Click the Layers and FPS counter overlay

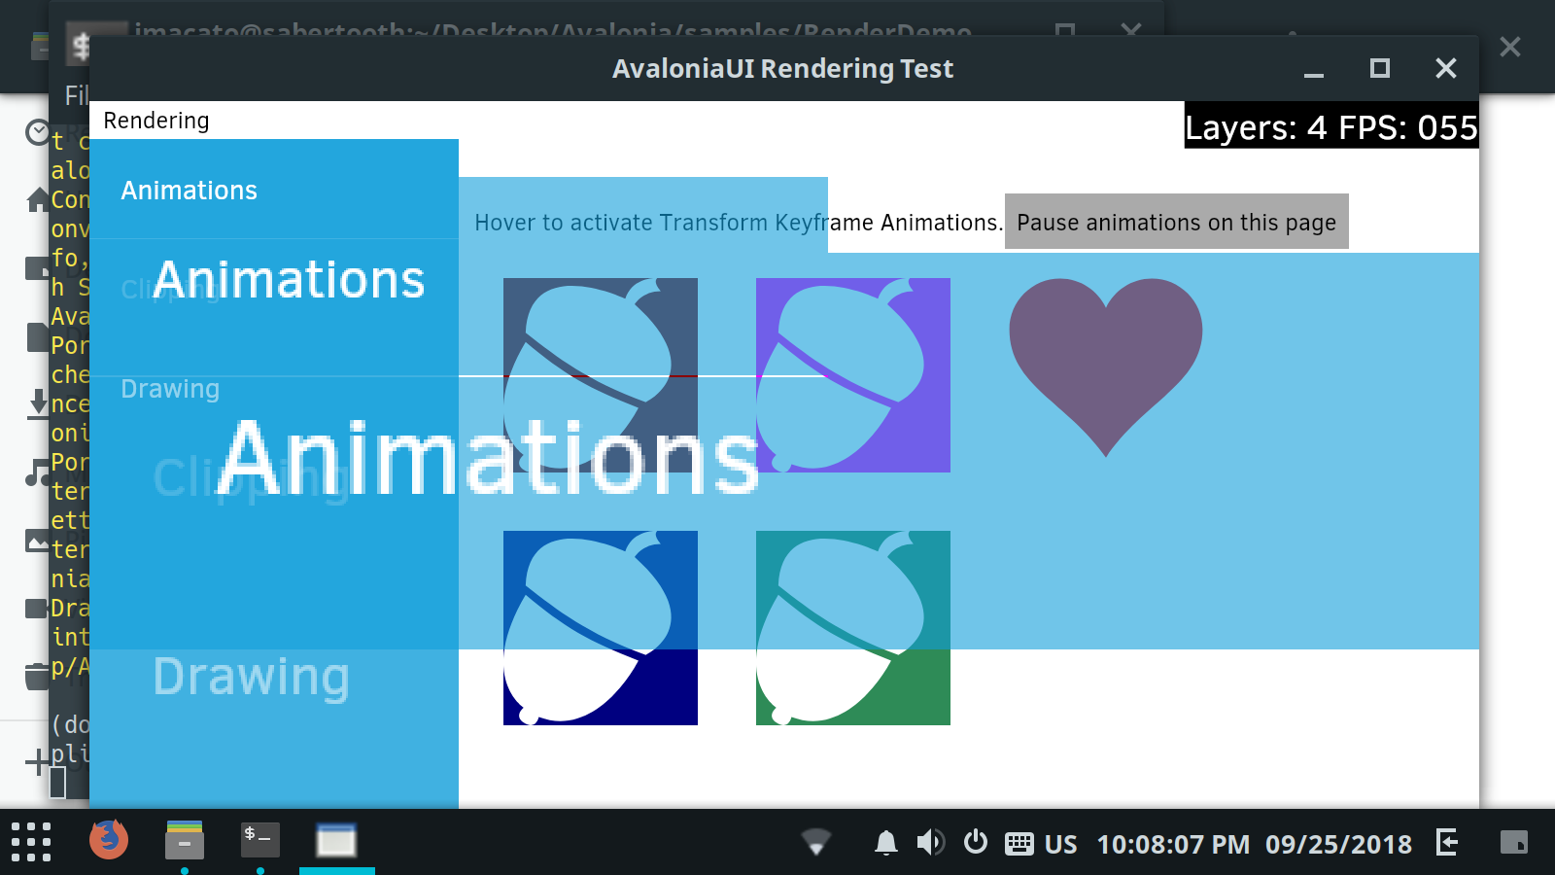pos(1331,126)
